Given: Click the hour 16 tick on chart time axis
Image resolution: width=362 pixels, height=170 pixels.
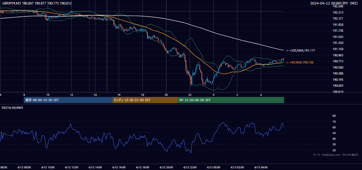Looking at the screenshot, I should click(x=119, y=95).
